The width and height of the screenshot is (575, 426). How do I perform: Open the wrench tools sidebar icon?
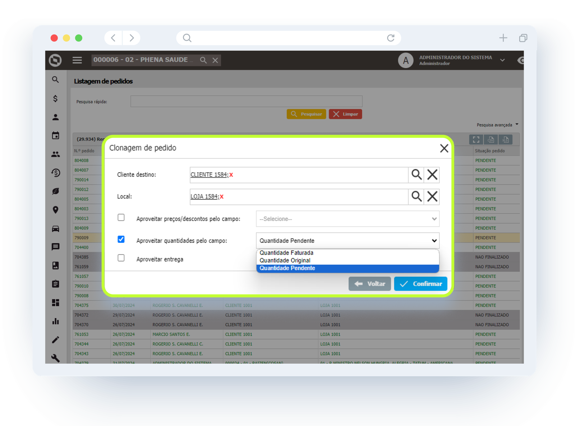tap(55, 358)
